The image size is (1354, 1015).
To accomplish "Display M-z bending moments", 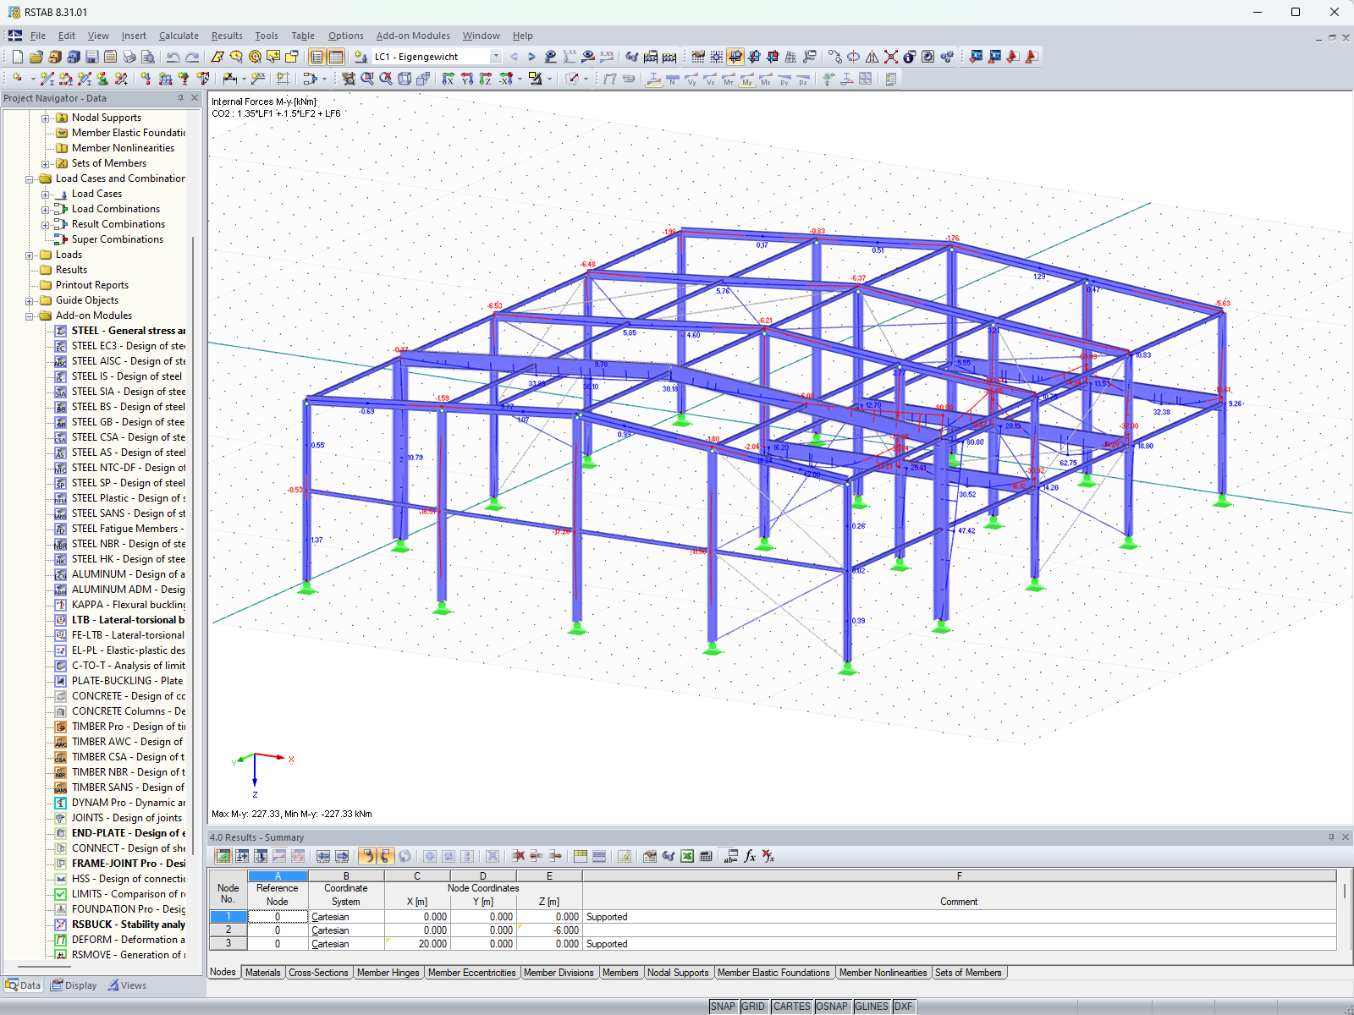I will [x=764, y=80].
